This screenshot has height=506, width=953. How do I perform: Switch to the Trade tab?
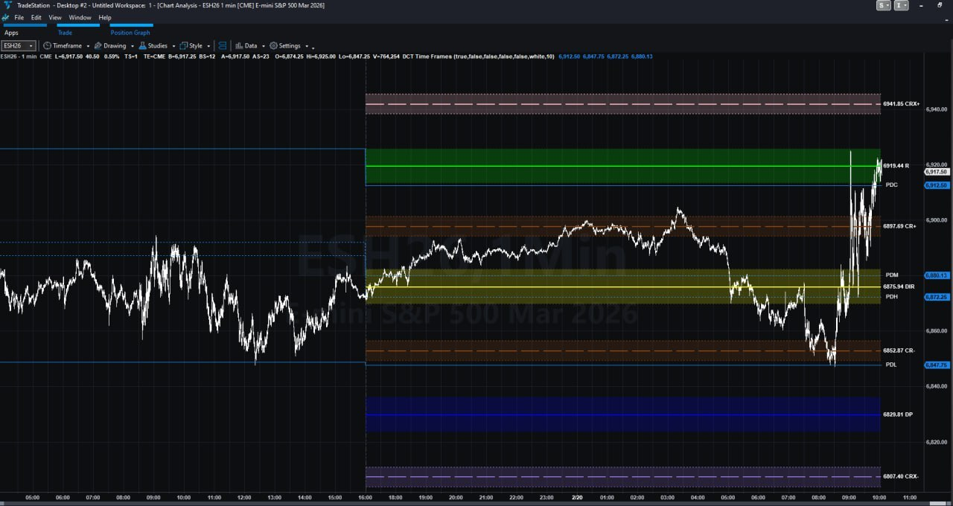click(x=65, y=33)
